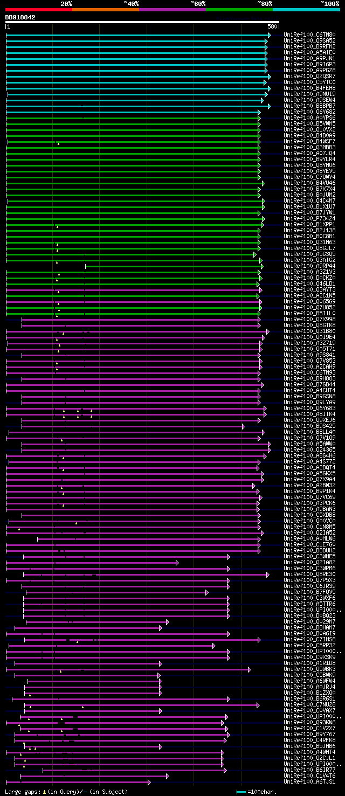Image resolution: width=345 pixels, height=796 pixels.
Task: Select label UniRef100_Q7VC69
Action: (x=309, y=497)
